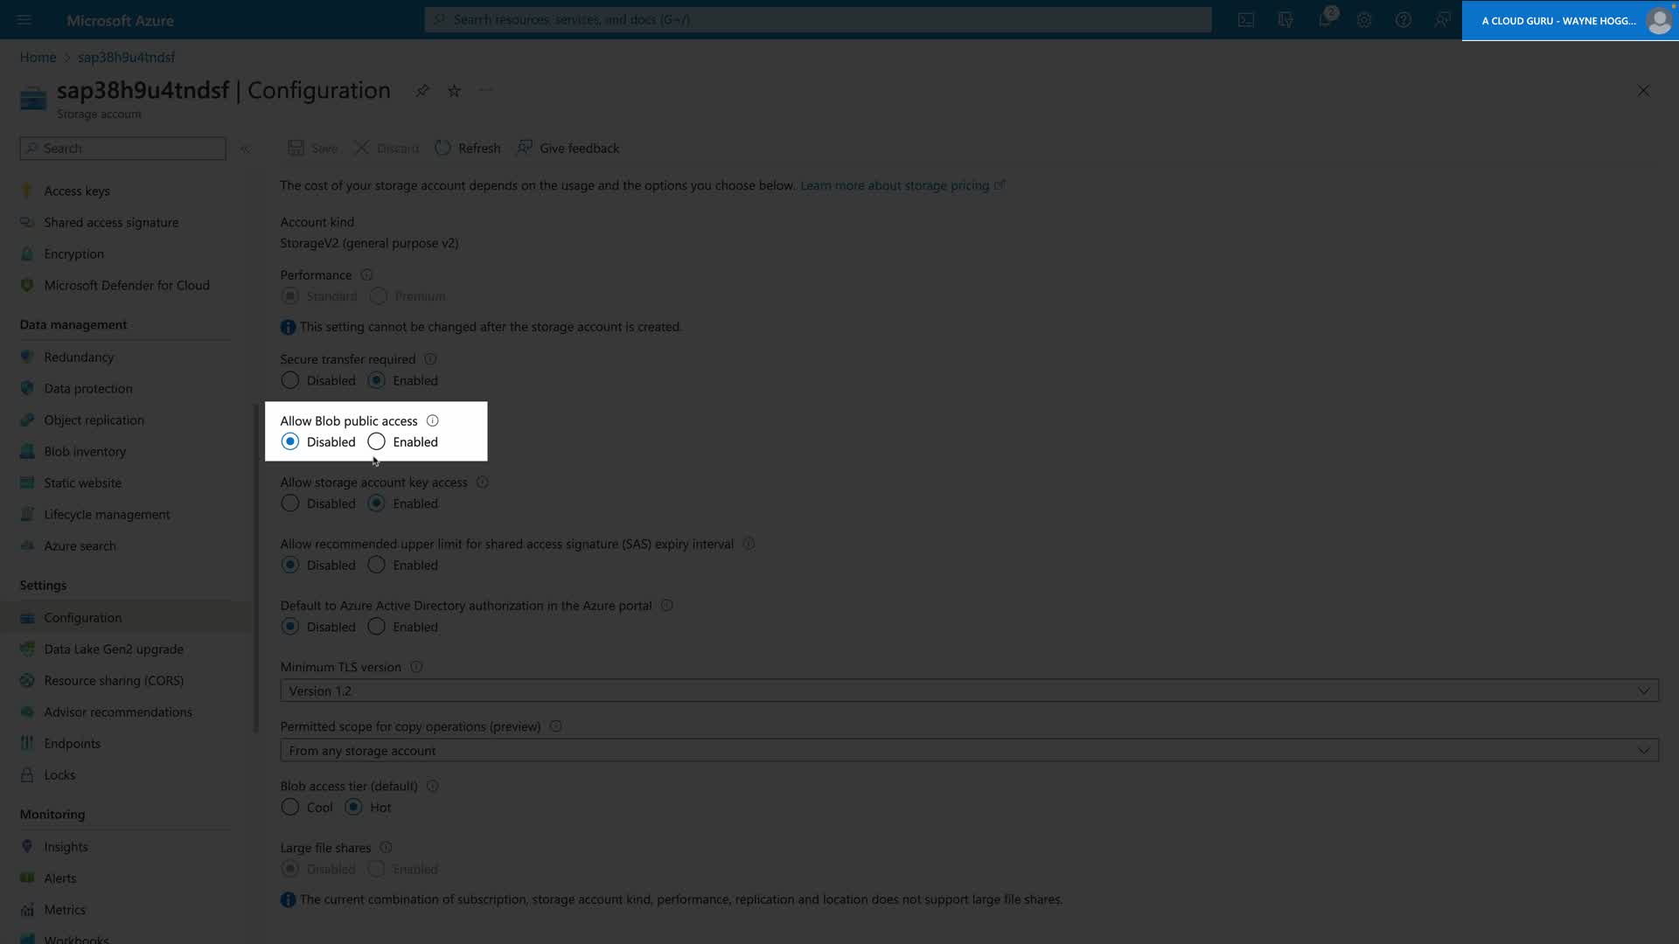Go to Data protection menu item
The width and height of the screenshot is (1679, 944).
pyautogui.click(x=88, y=389)
